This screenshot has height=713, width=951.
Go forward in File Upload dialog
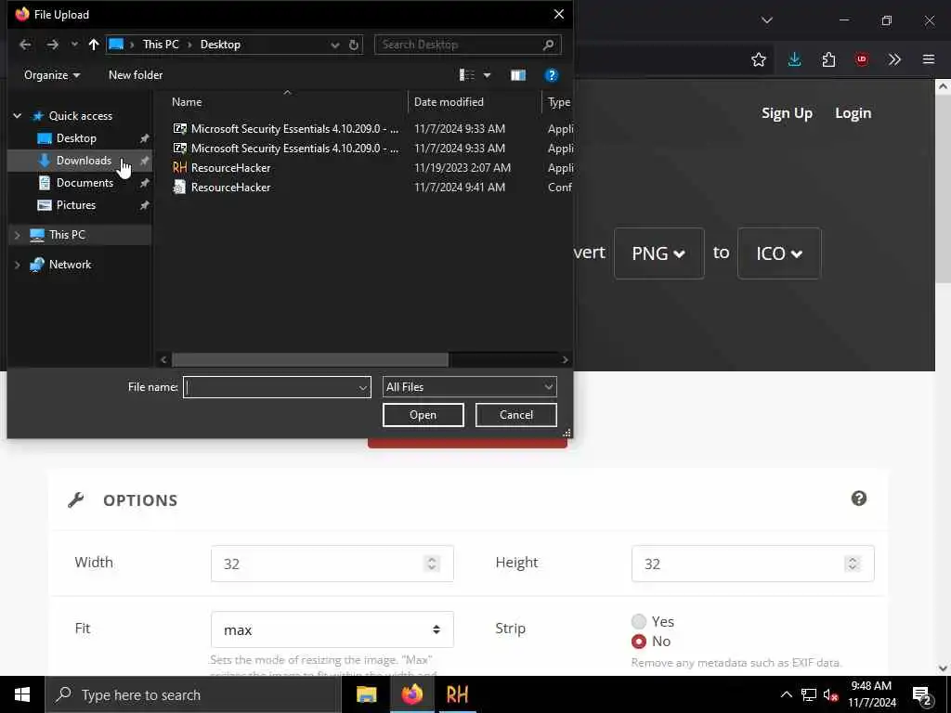53,45
